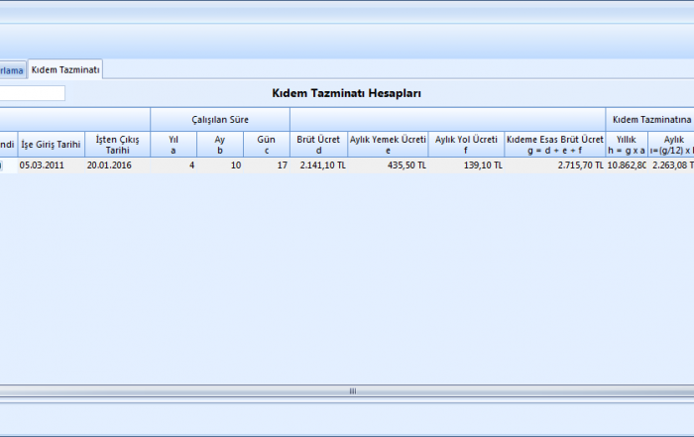The height and width of the screenshot is (437, 694).
Task: Click the empty text field above the table
Action: 32,93
